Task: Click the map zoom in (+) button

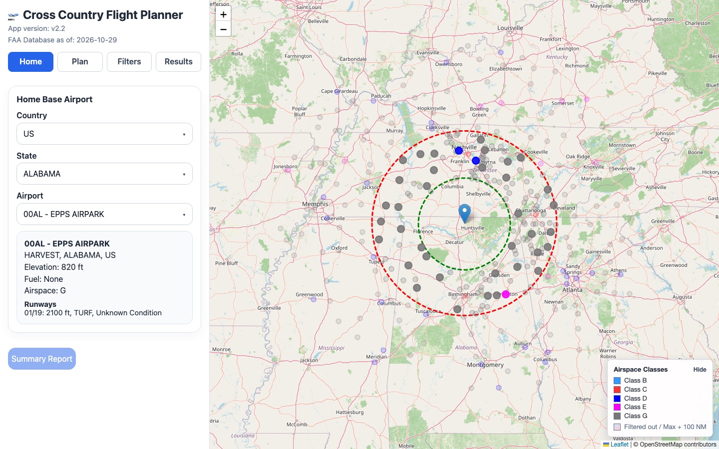Action: pyautogui.click(x=223, y=14)
